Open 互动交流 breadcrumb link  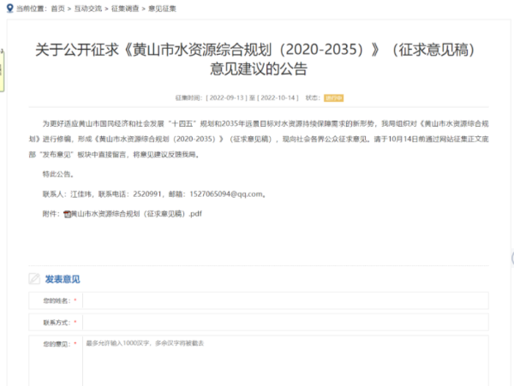click(x=90, y=8)
